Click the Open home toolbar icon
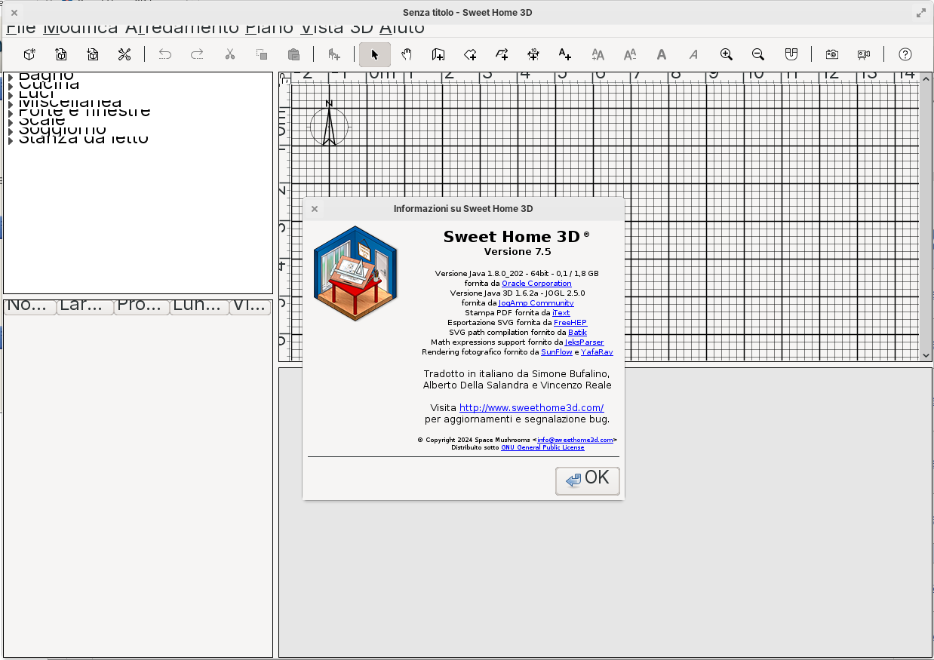This screenshot has height=660, width=934. click(61, 54)
